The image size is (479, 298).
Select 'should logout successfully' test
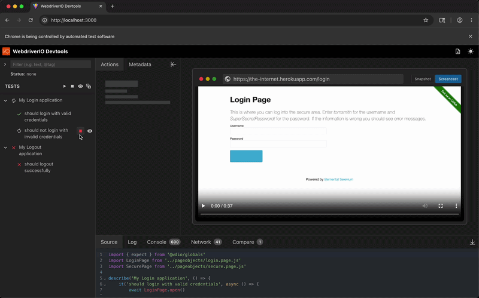pos(39,167)
